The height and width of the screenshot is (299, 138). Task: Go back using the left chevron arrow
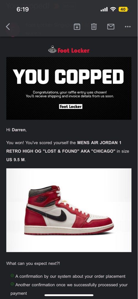click(x=8, y=27)
